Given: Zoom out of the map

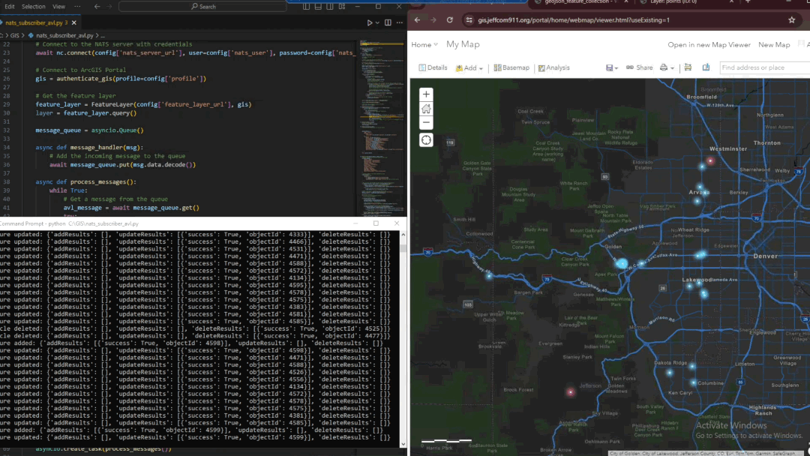Looking at the screenshot, I should point(426,123).
